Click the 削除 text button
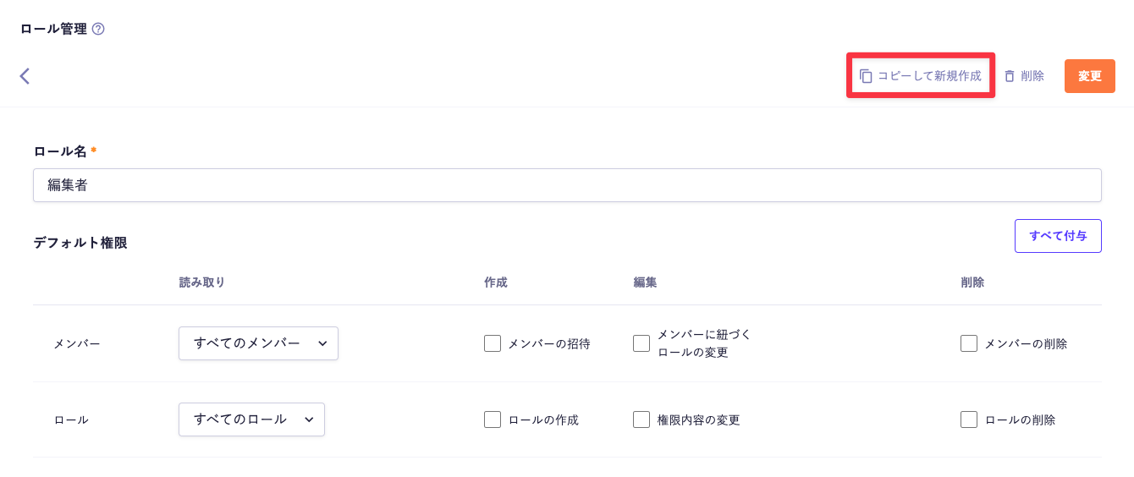This screenshot has width=1134, height=477. tap(1032, 76)
